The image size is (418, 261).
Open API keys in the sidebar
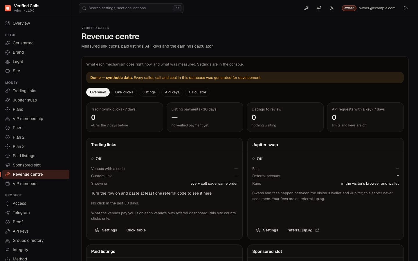[36, 231]
